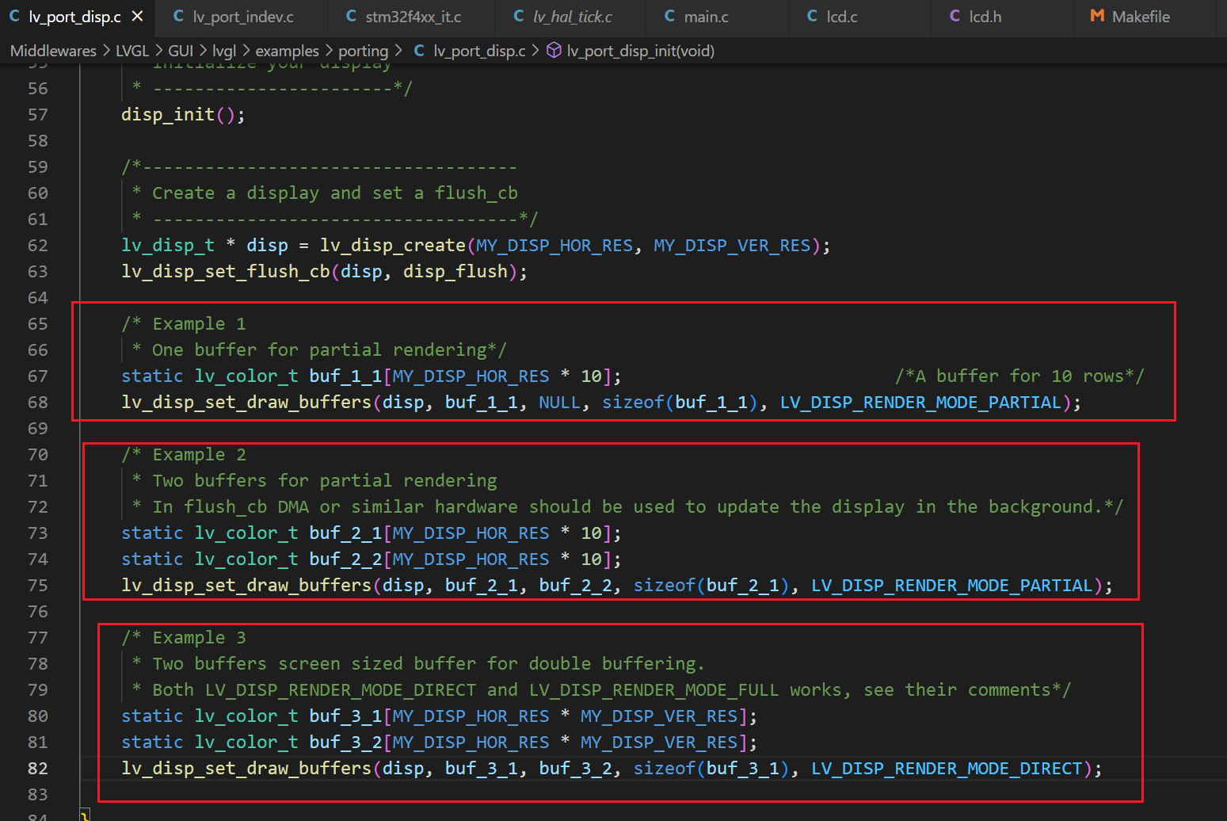Screen dimensions: 1227x821
Task: Click 'Create a display and set a flush_cb' comment
Action: (x=335, y=193)
